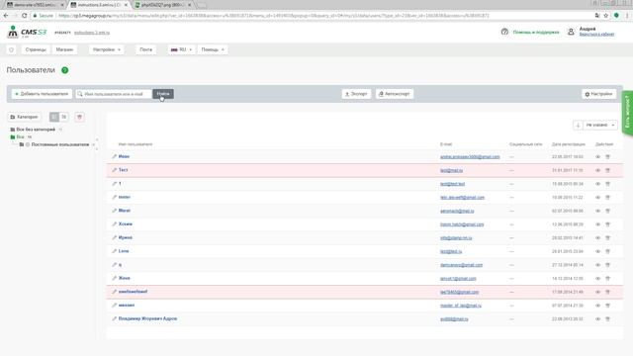Click the pencil edit icon for Тест

[x=115, y=170]
